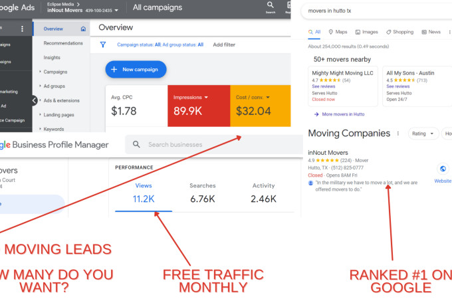The image size is (452, 305).
Task: Click More movers in Hutto link
Action: (343, 114)
